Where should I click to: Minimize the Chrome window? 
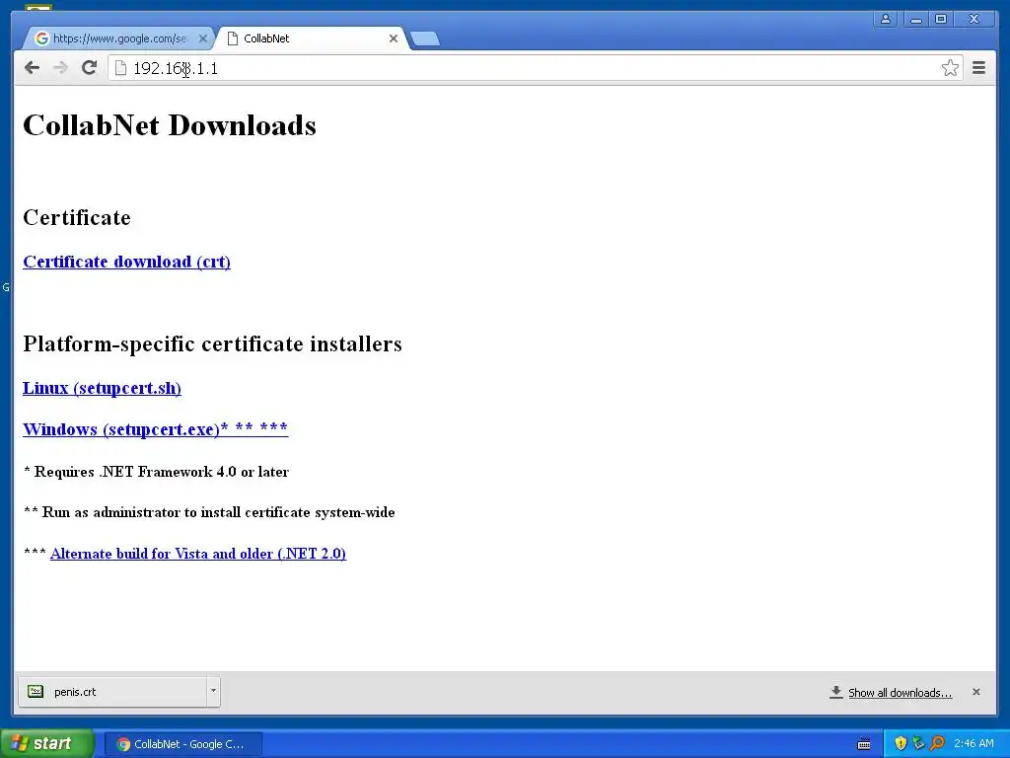pyautogui.click(x=915, y=19)
